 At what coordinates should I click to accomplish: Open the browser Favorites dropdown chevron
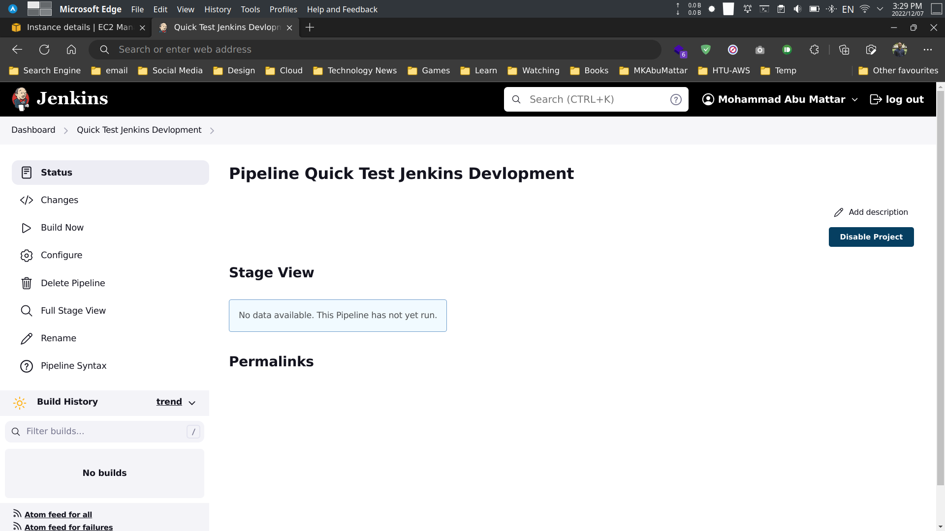click(x=879, y=8)
